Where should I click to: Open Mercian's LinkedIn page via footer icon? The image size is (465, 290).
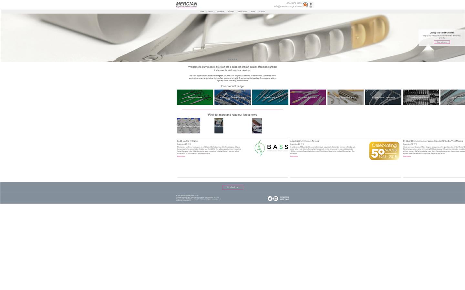click(x=276, y=198)
